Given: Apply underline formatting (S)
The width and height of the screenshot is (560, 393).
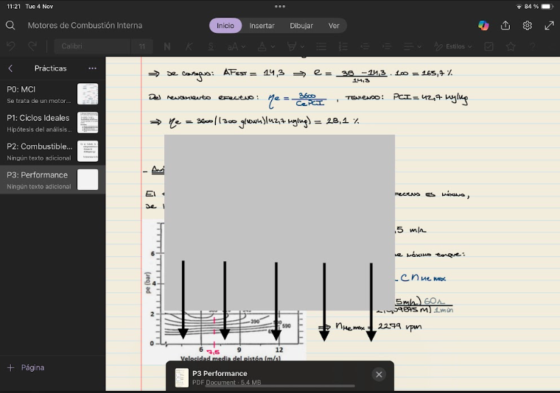Looking at the screenshot, I should [x=211, y=46].
